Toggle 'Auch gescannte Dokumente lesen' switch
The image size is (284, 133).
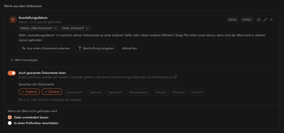pos(12,73)
